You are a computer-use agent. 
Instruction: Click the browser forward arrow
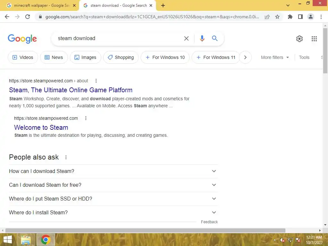[17, 17]
